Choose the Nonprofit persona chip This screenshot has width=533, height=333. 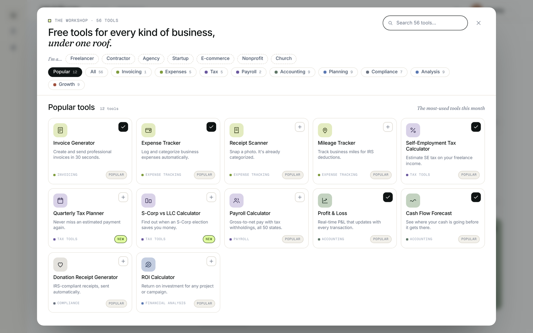(x=253, y=59)
